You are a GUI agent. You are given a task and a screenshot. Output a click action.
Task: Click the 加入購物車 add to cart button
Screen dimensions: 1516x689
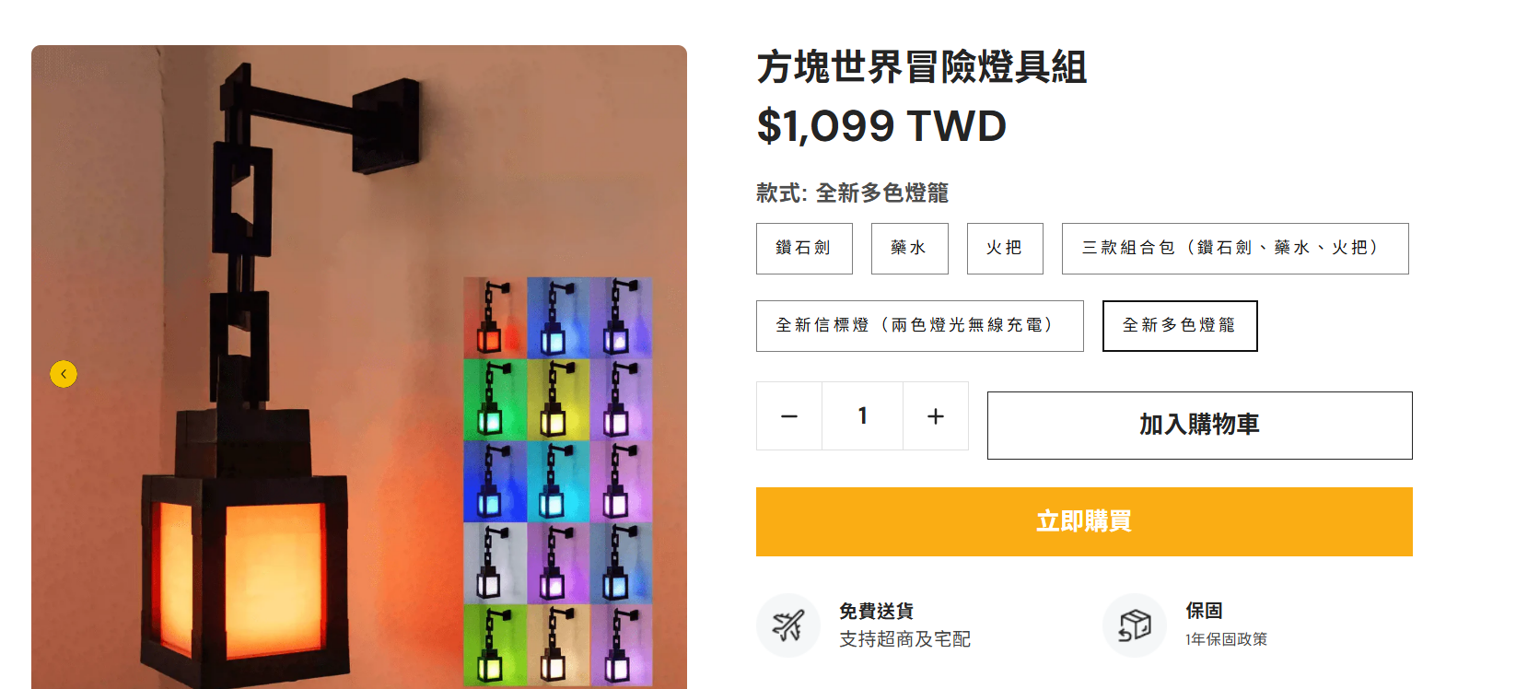pos(1200,426)
